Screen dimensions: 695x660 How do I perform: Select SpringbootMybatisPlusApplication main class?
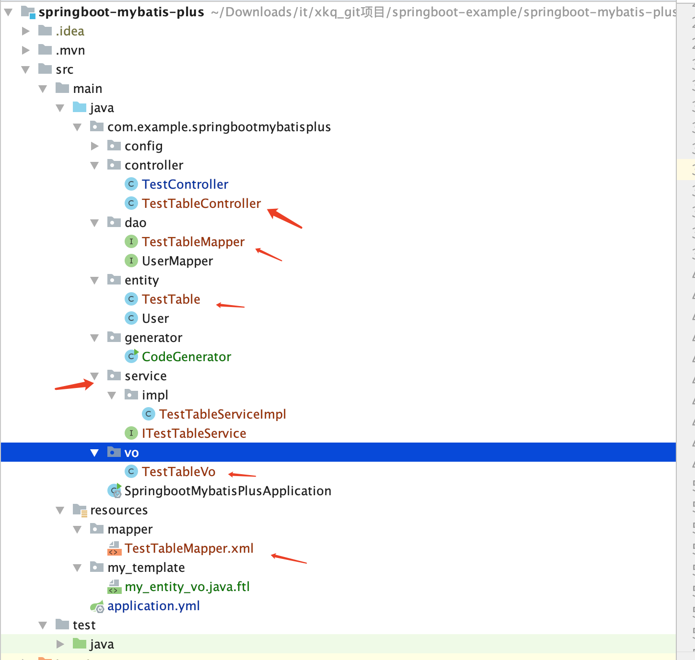tap(228, 491)
